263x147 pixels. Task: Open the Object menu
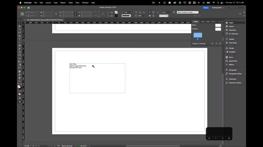click(x=63, y=3)
